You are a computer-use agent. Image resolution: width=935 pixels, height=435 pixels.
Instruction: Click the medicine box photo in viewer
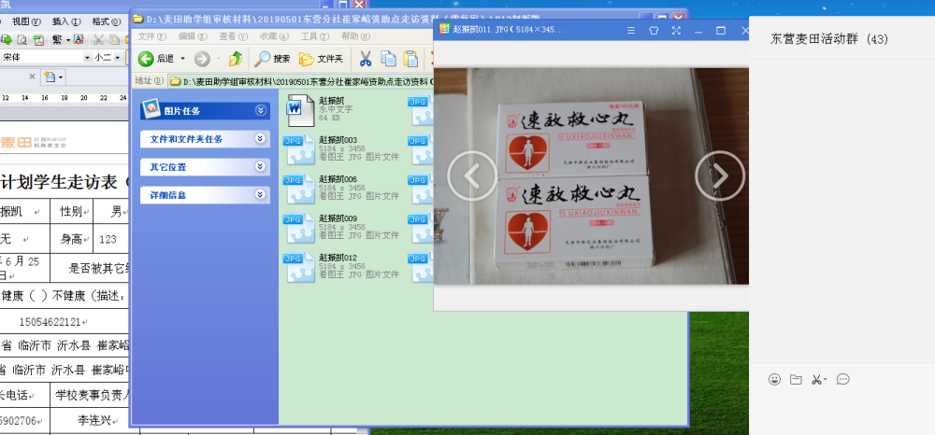pos(591,176)
